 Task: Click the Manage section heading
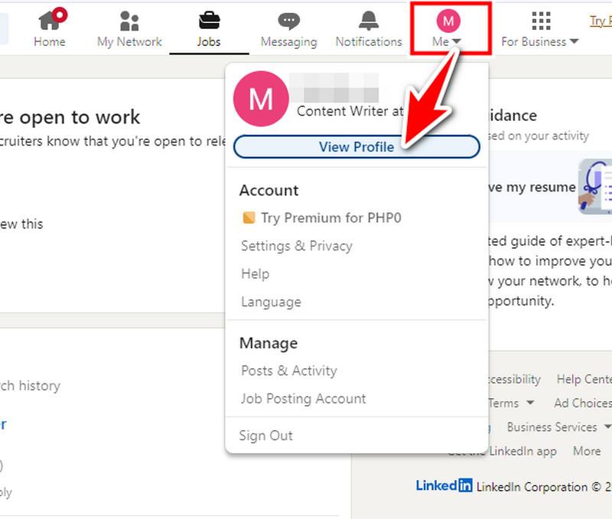tap(269, 343)
